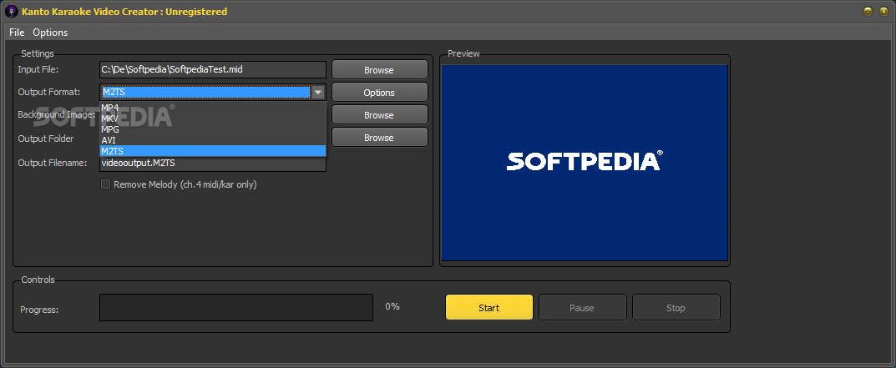This screenshot has width=896, height=368.
Task: Minimize the Kanto Karaoke window
Action: (868, 12)
